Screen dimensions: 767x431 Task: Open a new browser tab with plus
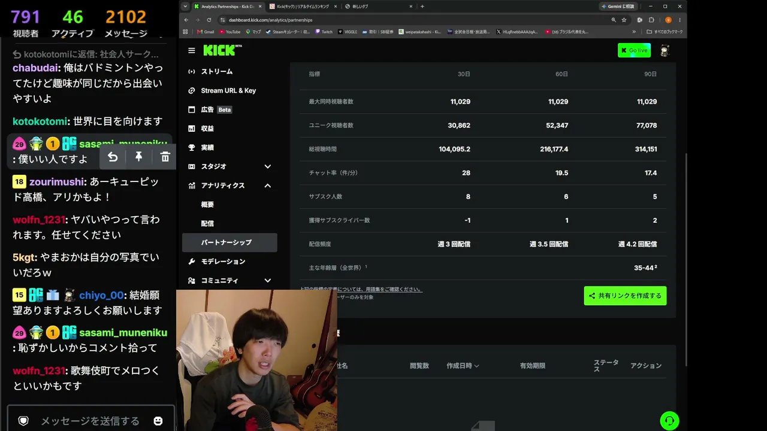coord(422,7)
